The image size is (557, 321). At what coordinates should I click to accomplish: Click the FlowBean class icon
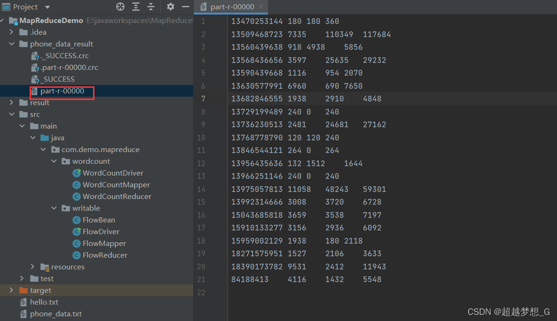click(x=76, y=220)
